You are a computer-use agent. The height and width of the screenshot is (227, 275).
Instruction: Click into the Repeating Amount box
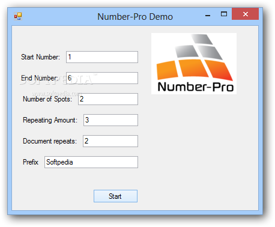click(x=110, y=120)
